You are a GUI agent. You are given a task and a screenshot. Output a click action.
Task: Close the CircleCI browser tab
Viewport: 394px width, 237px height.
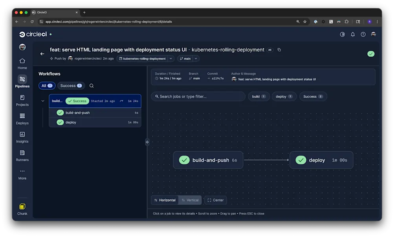point(77,12)
